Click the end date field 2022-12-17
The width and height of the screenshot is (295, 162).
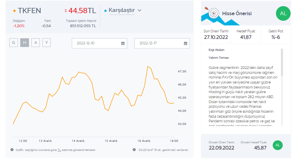(x=162, y=43)
